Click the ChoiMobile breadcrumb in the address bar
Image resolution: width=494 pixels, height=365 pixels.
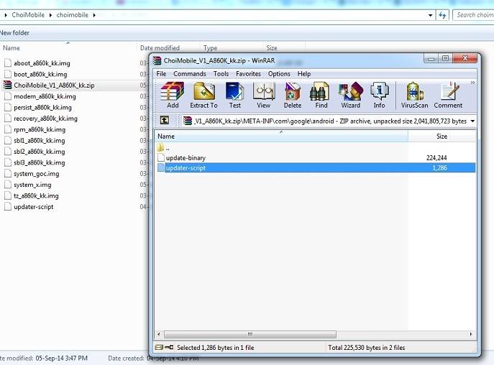click(28, 15)
